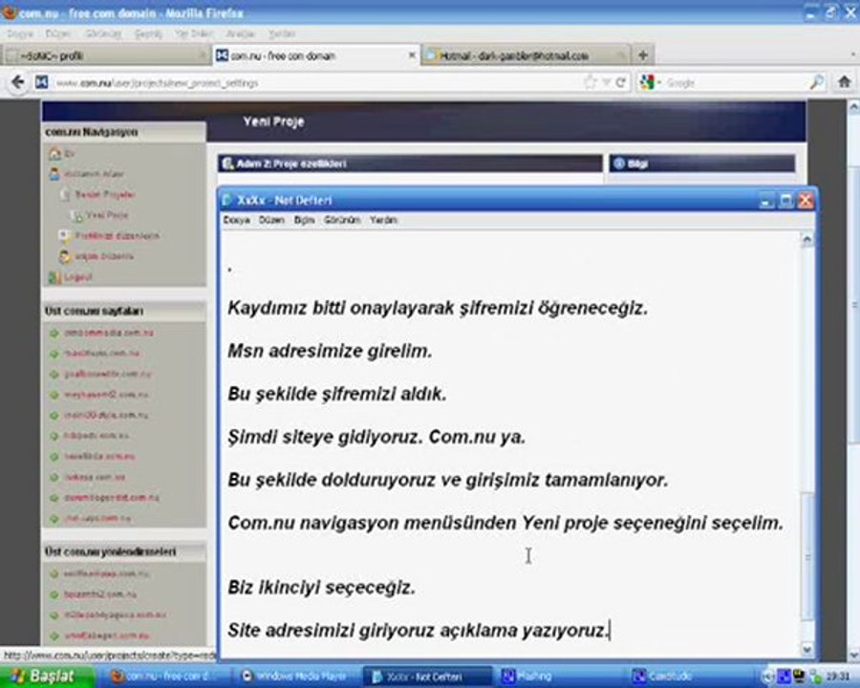This screenshot has height=688, width=860.
Task: Maximize the Notepad window
Action: [x=786, y=201]
